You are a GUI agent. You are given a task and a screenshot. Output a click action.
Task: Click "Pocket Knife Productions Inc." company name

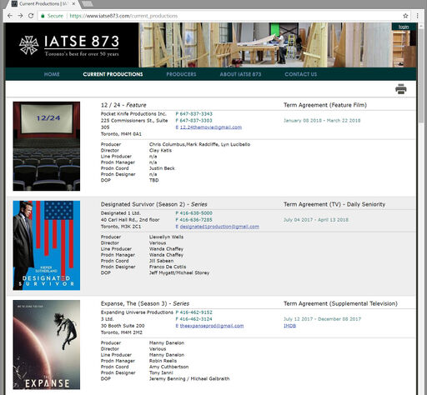click(133, 114)
